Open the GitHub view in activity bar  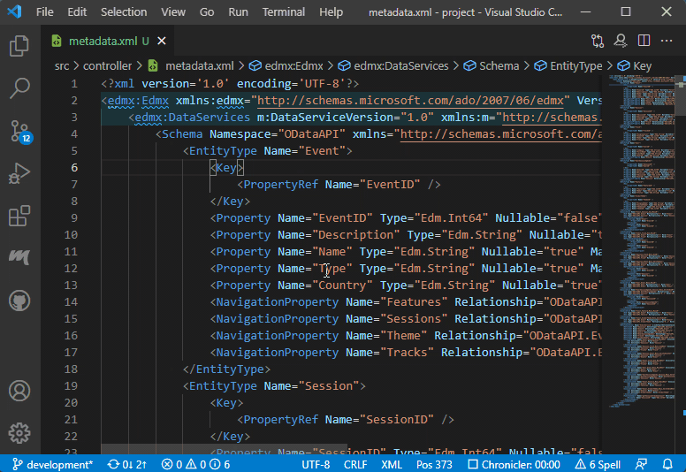pyautogui.click(x=19, y=301)
